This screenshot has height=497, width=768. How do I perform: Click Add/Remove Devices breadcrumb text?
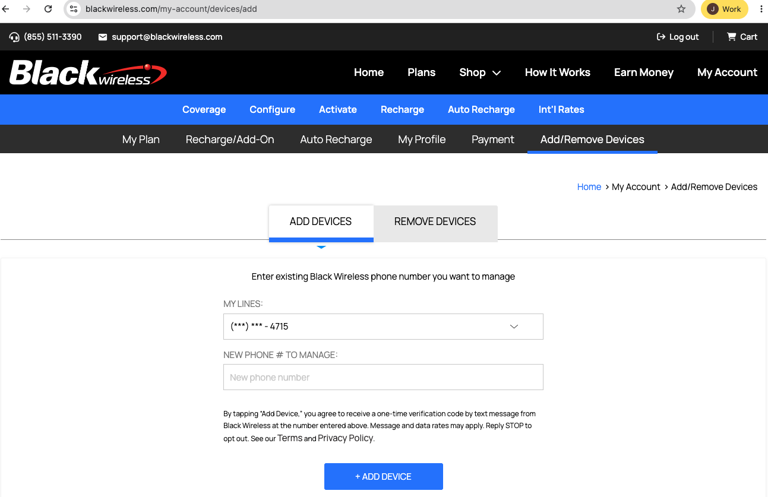tap(714, 186)
